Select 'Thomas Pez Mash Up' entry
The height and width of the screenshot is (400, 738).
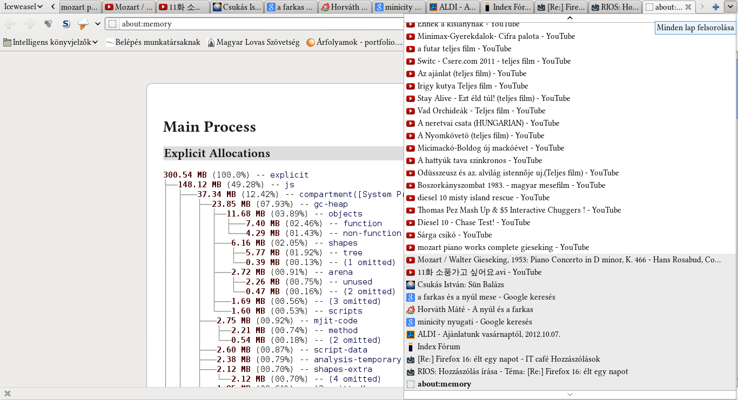tap(569, 210)
